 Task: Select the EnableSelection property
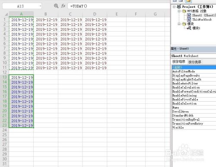(194, 103)
